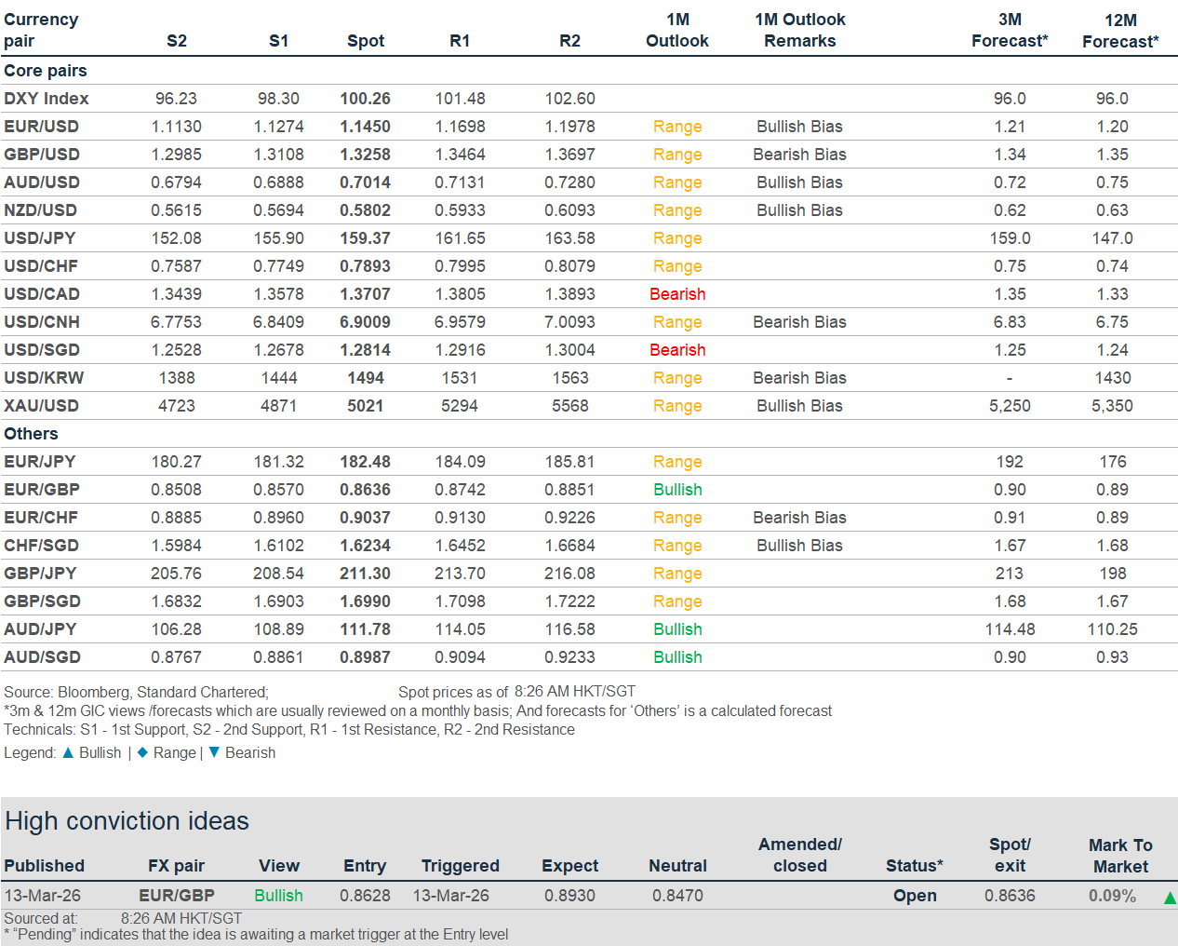Click the red Bearish outlook for USD/CAD

tap(676, 294)
